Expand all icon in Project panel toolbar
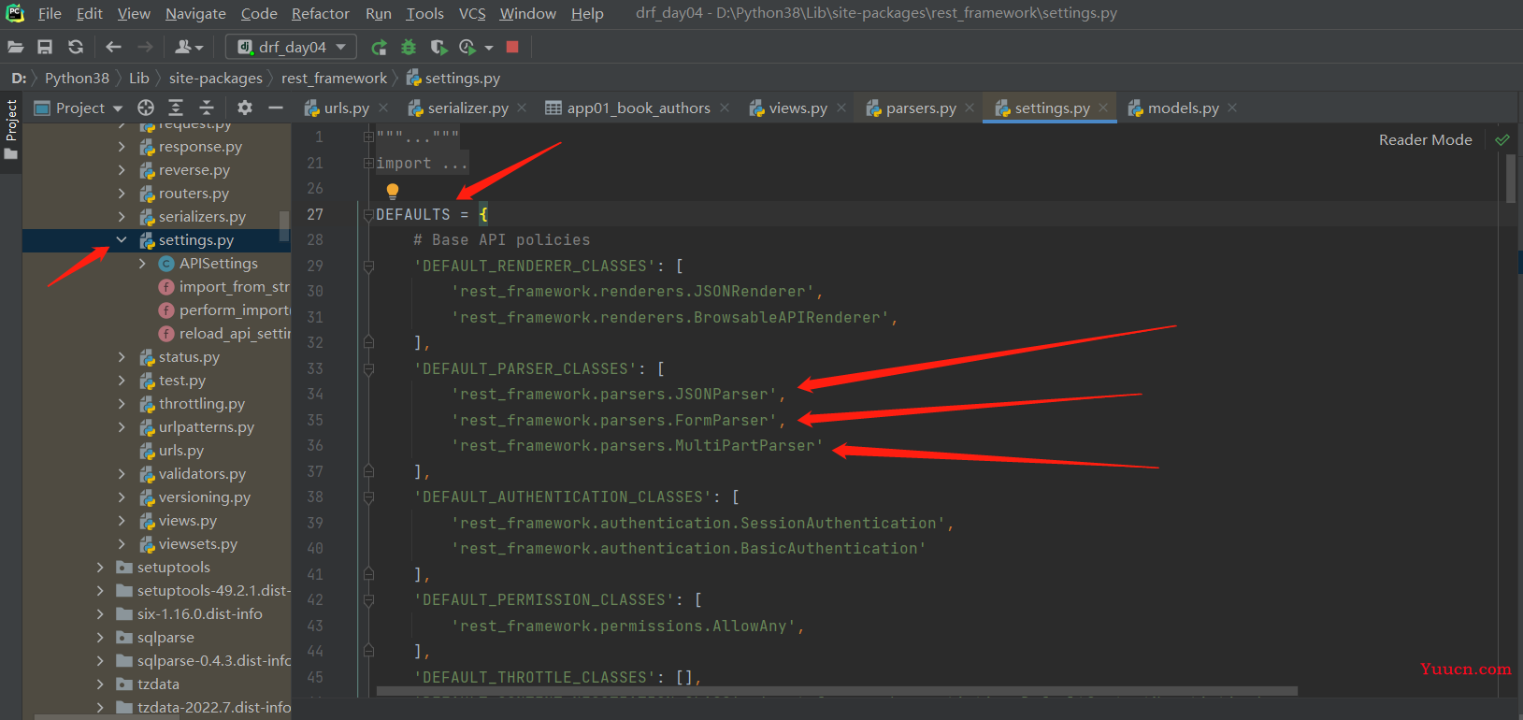 point(176,108)
